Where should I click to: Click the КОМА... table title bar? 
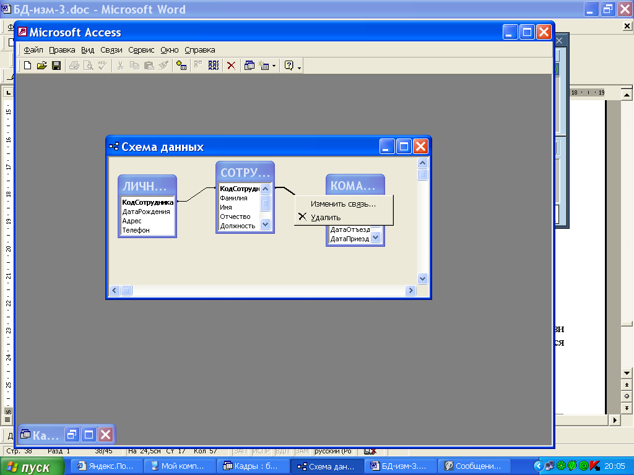[355, 185]
